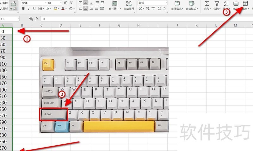This screenshot has width=253, height=151.
Task: Click cell containing 350 in column A
Action: 6,141
